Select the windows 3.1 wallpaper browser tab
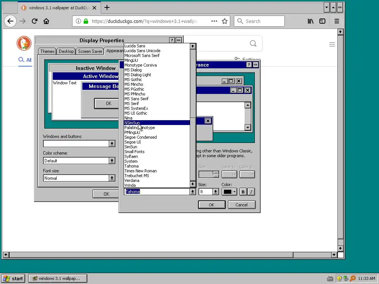The image size is (379, 284). point(59,8)
